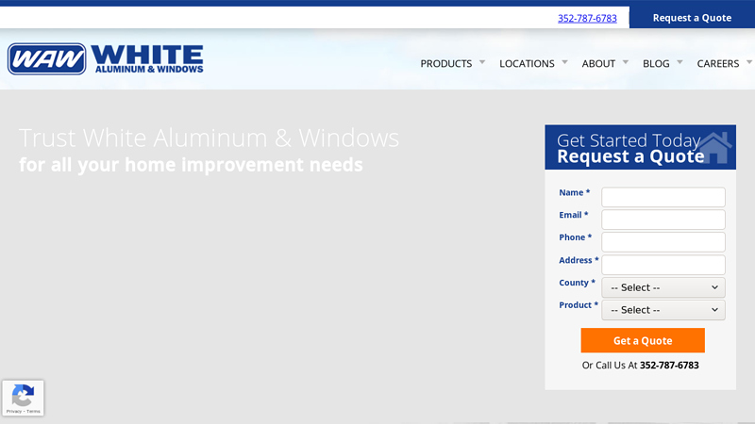Viewport: 755px width, 424px height.
Task: Click the 'Get Started Today' form heading
Action: 629,140
